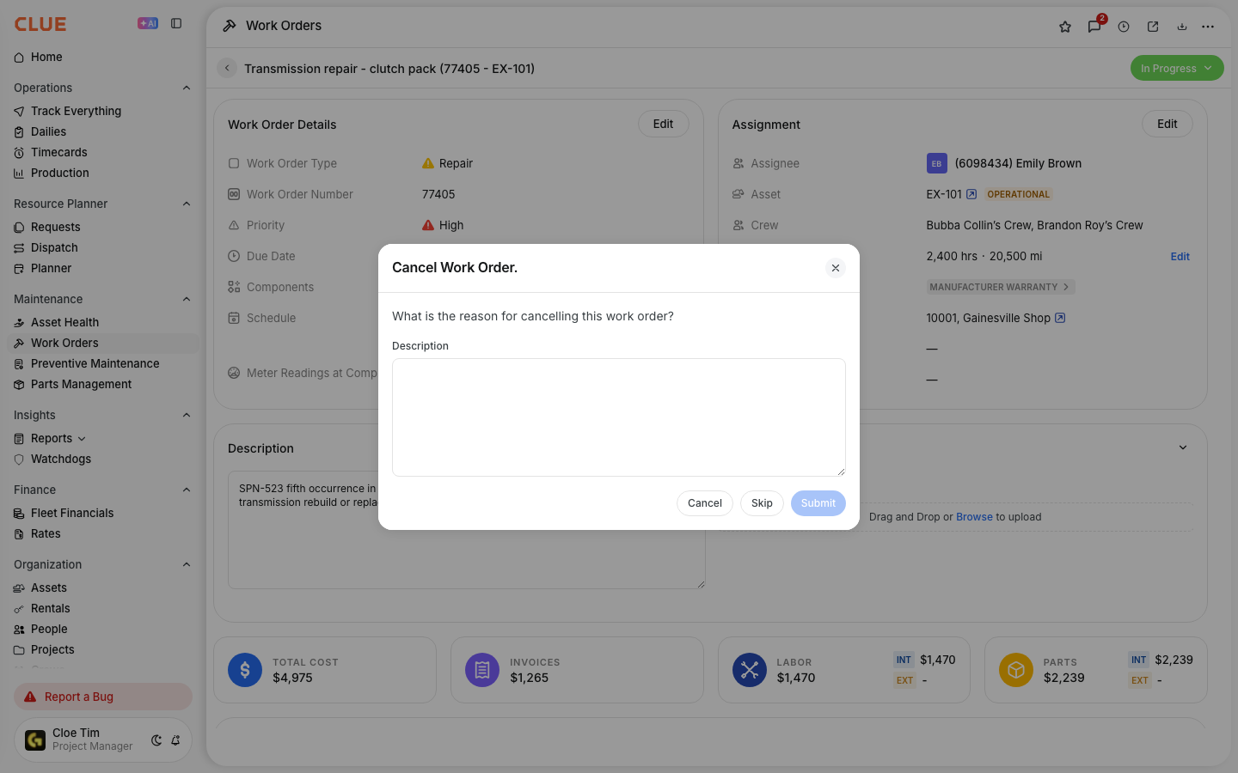
Task: Collapse Organization section in sidebar
Action: click(x=187, y=564)
